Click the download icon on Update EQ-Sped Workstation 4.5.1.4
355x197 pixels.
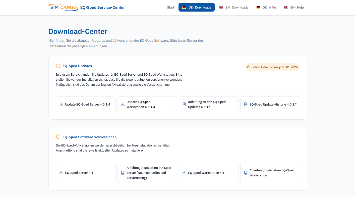click(x=123, y=104)
